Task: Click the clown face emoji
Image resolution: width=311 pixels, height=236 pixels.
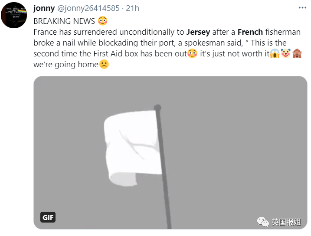Action: click(285, 54)
